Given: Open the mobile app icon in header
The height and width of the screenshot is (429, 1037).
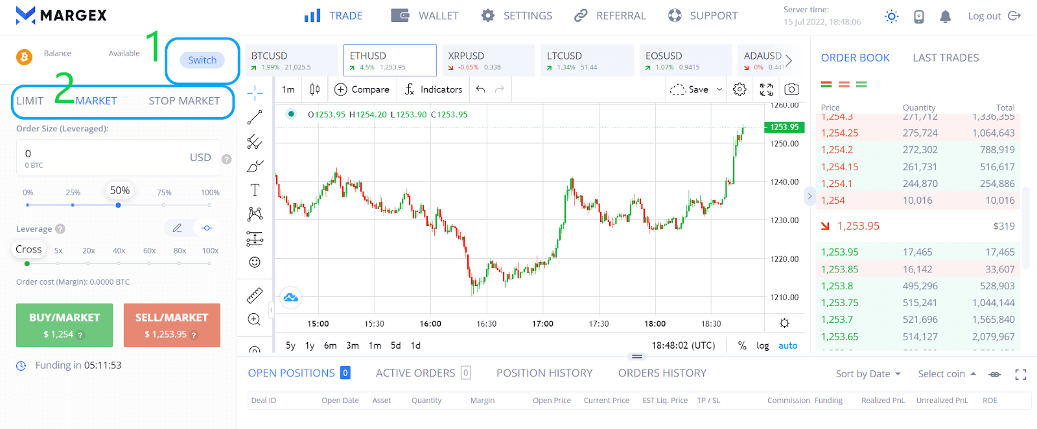Looking at the screenshot, I should click(x=919, y=17).
